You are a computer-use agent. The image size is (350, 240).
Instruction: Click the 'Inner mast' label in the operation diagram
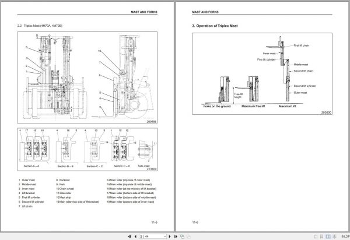269,54
